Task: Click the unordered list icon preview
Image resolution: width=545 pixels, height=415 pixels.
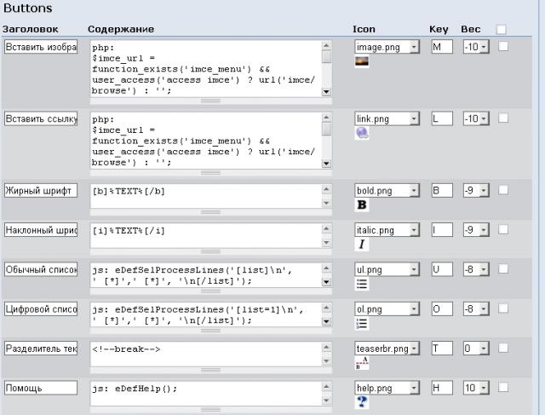Action: point(362,284)
